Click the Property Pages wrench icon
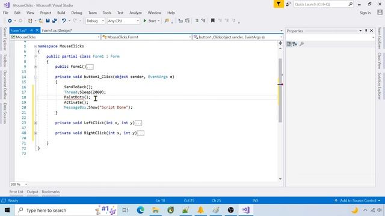The height and width of the screenshot is (216, 385). (302, 44)
